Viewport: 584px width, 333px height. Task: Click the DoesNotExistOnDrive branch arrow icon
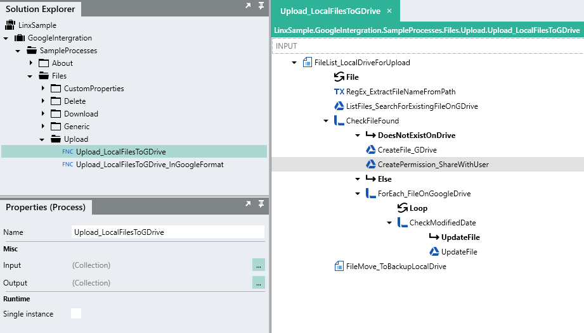tap(370, 135)
